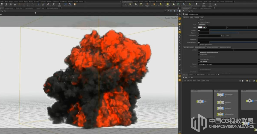Add a Caustic Light from the shelf

click(183, 5)
